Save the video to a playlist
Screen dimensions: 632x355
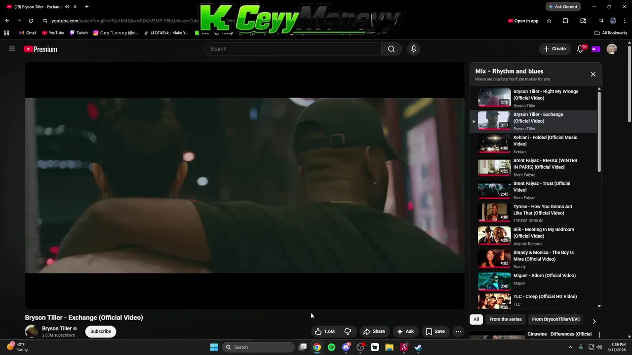[435, 331]
